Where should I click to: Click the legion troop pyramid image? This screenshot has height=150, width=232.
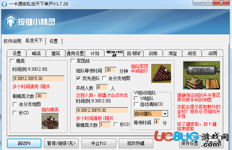click(x=161, y=73)
